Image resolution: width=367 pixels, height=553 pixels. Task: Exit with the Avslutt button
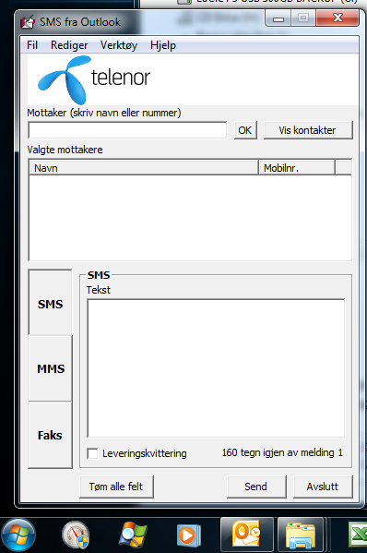click(323, 487)
